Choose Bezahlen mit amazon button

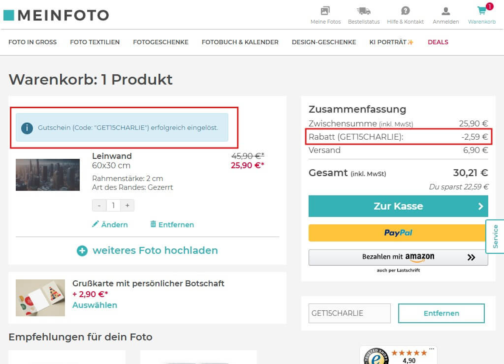(398, 257)
